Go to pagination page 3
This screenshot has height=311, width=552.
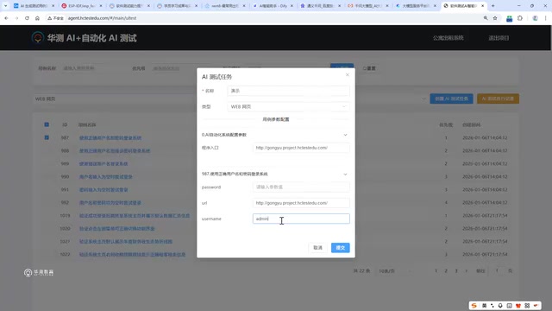click(456, 270)
